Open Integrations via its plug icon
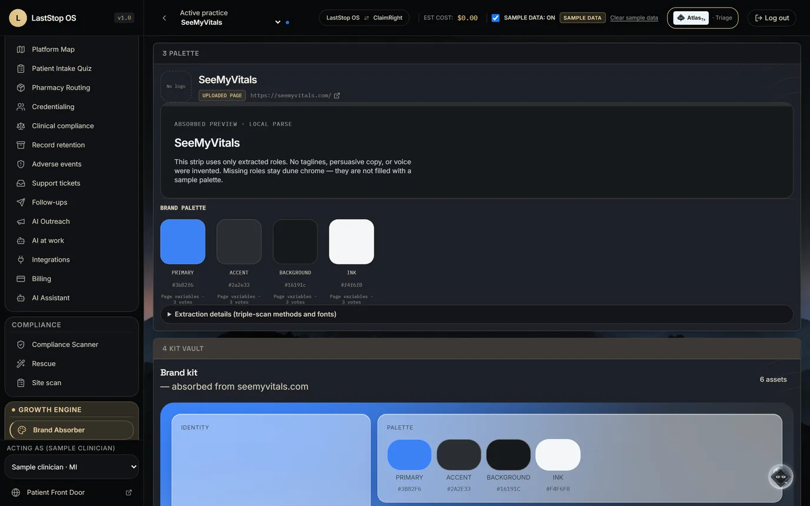Image resolution: width=810 pixels, height=506 pixels. tap(21, 260)
